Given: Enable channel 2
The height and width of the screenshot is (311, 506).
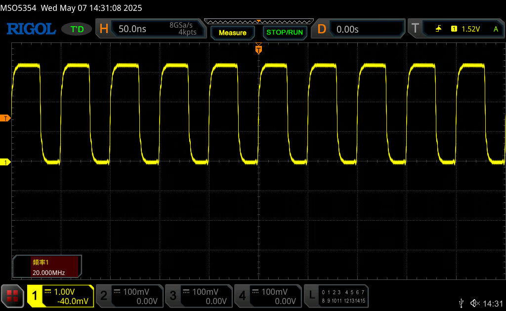Looking at the screenshot, I should point(129,296).
